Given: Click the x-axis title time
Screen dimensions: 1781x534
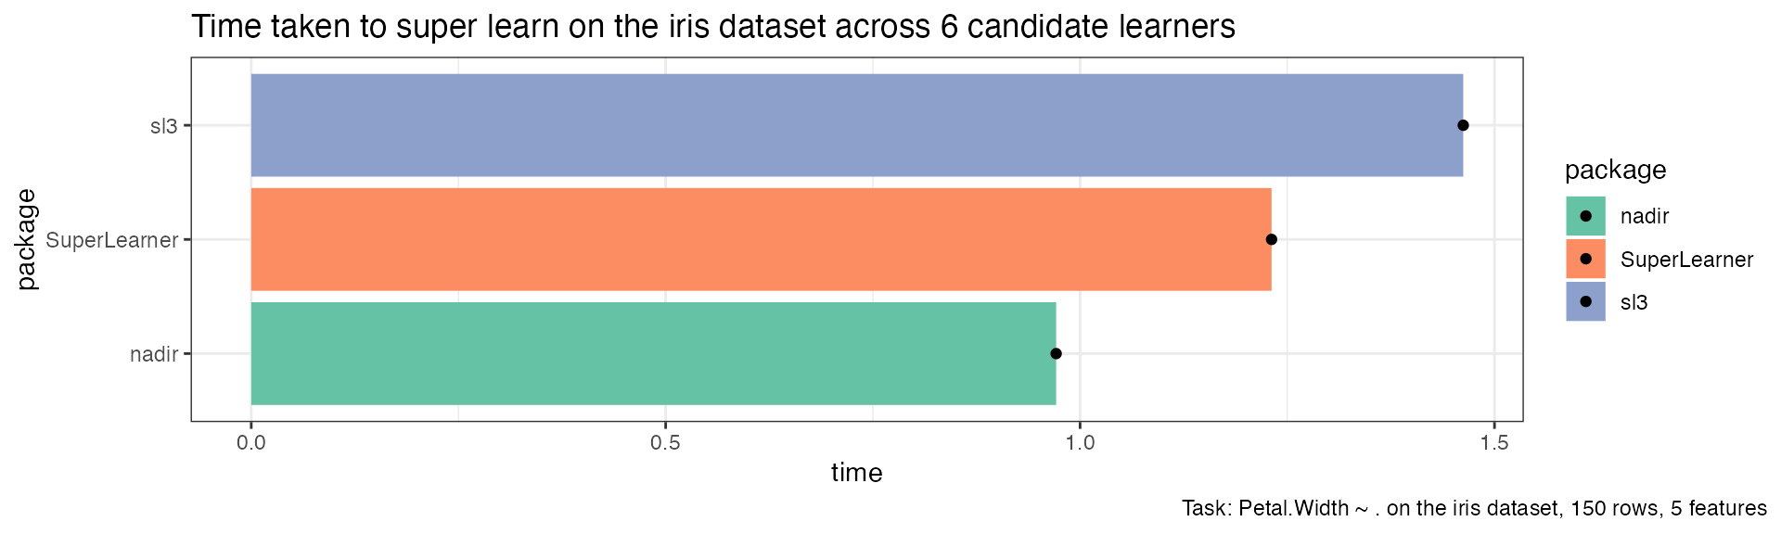Looking at the screenshot, I should (x=856, y=473).
